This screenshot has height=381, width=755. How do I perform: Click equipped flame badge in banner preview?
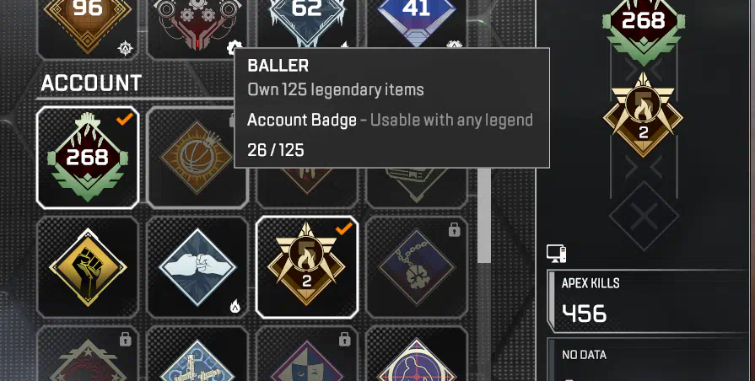tap(644, 115)
